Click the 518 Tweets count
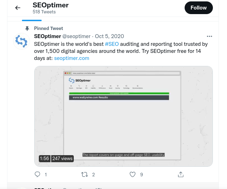The height and width of the screenshot is (189, 227). (44, 12)
